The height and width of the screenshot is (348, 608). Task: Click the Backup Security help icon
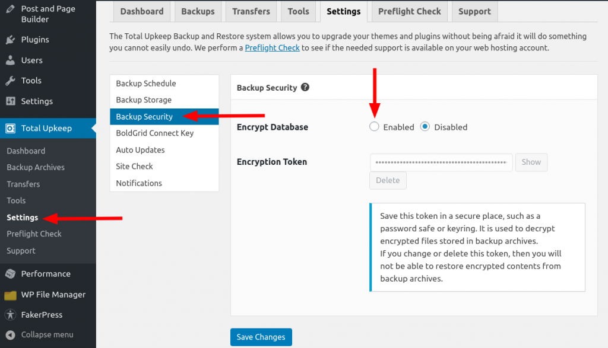point(305,87)
